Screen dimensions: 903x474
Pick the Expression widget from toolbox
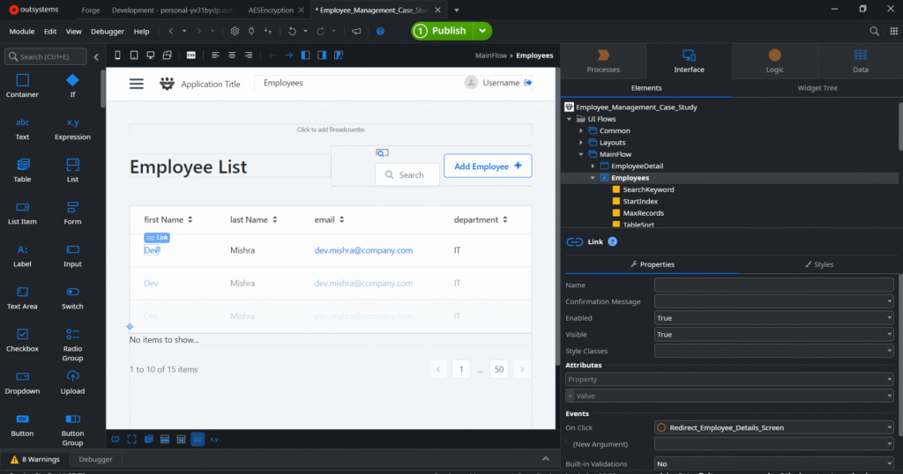tap(72, 129)
